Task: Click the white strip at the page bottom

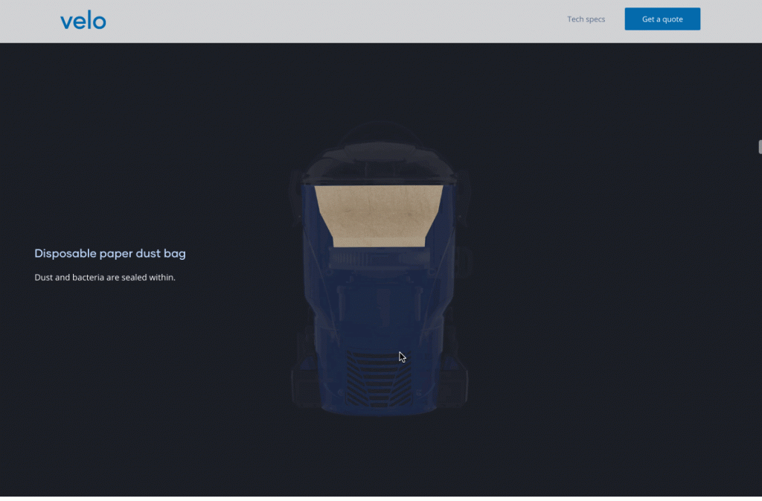Action: point(381,498)
